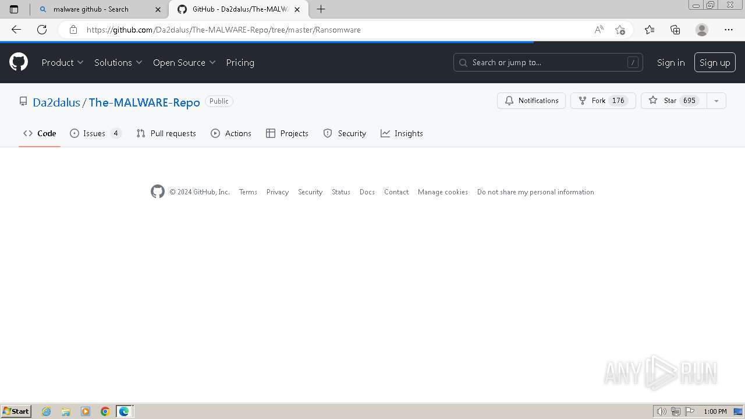Screen dimensions: 745x419
Task: Switch to the Pull requests tab
Action: [166, 133]
